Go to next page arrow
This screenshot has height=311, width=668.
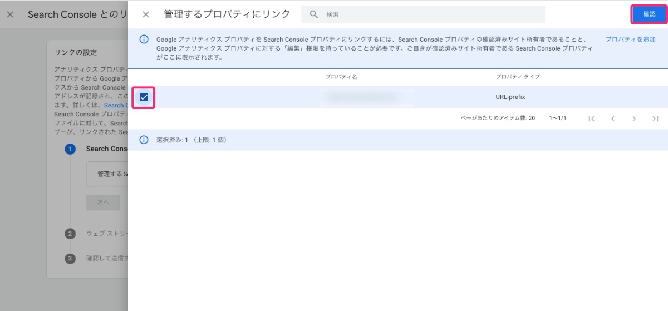(634, 119)
